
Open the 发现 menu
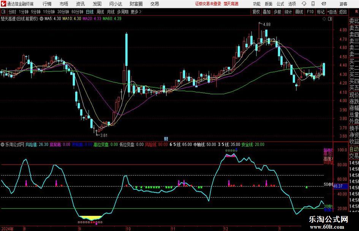97,4
